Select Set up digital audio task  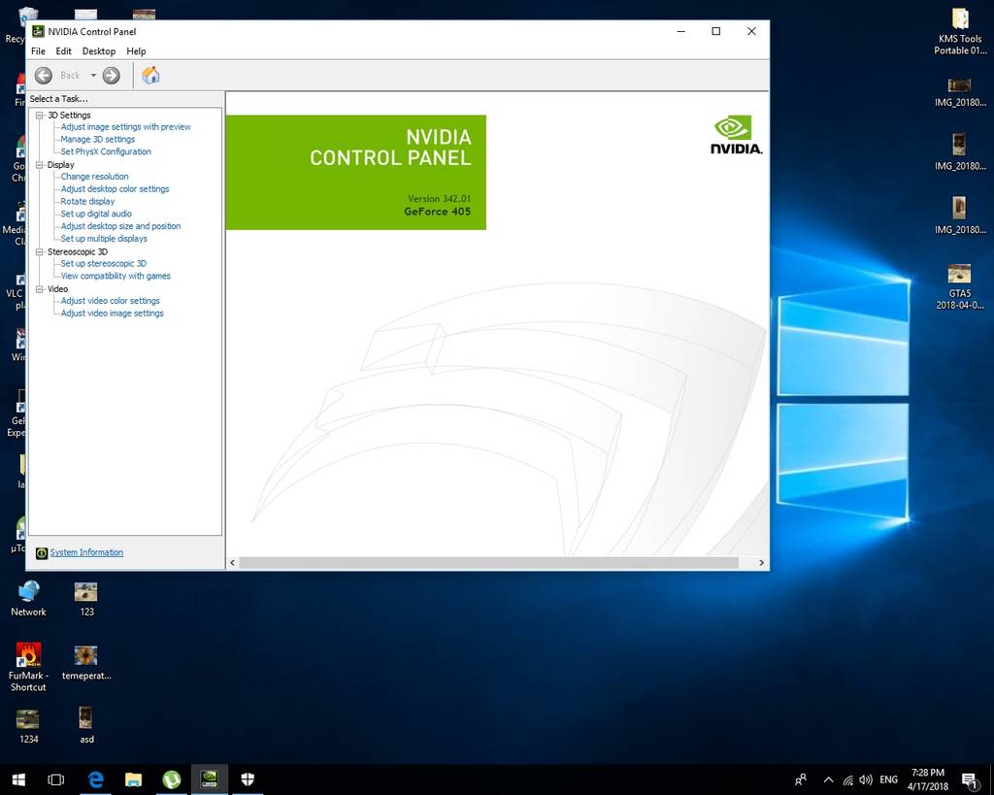pyautogui.click(x=96, y=214)
